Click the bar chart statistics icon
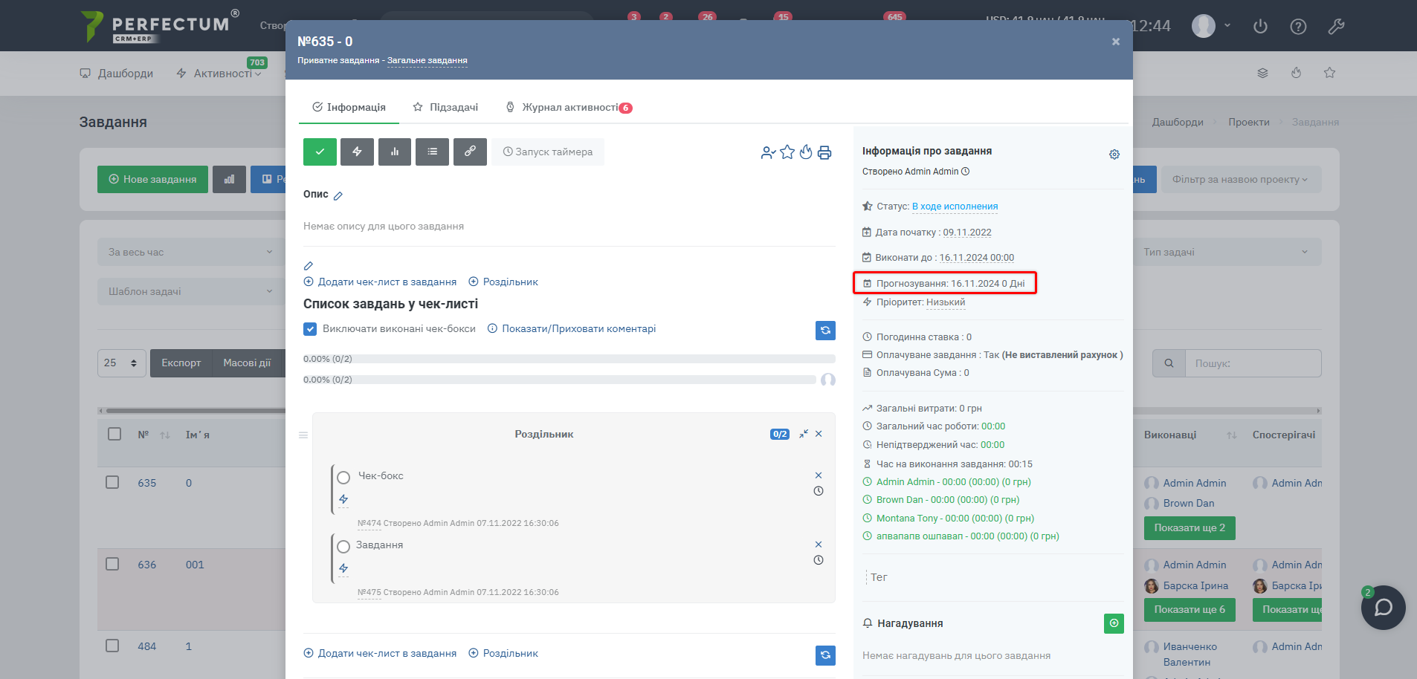 coord(394,152)
